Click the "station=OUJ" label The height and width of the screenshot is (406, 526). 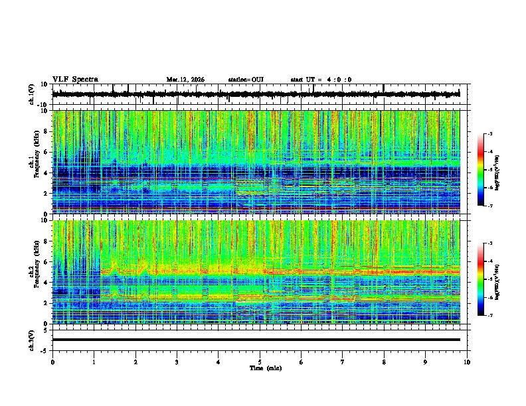pos(246,80)
